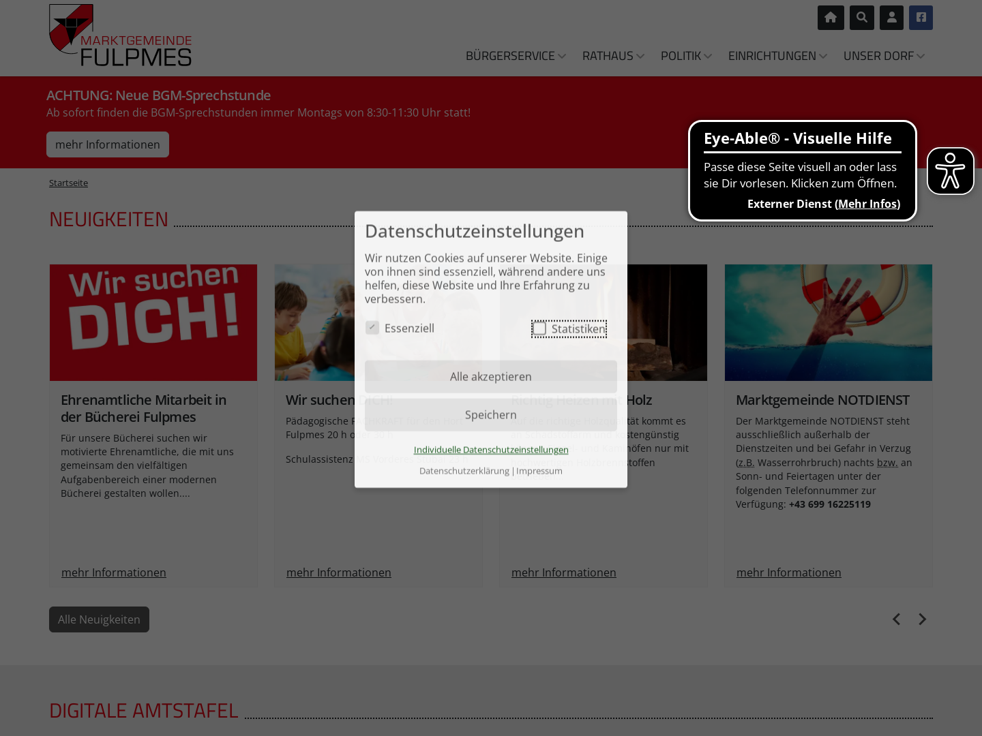Open Individuelle Datenschutzeinstellungen link
Image resolution: width=982 pixels, height=736 pixels.
[491, 450]
